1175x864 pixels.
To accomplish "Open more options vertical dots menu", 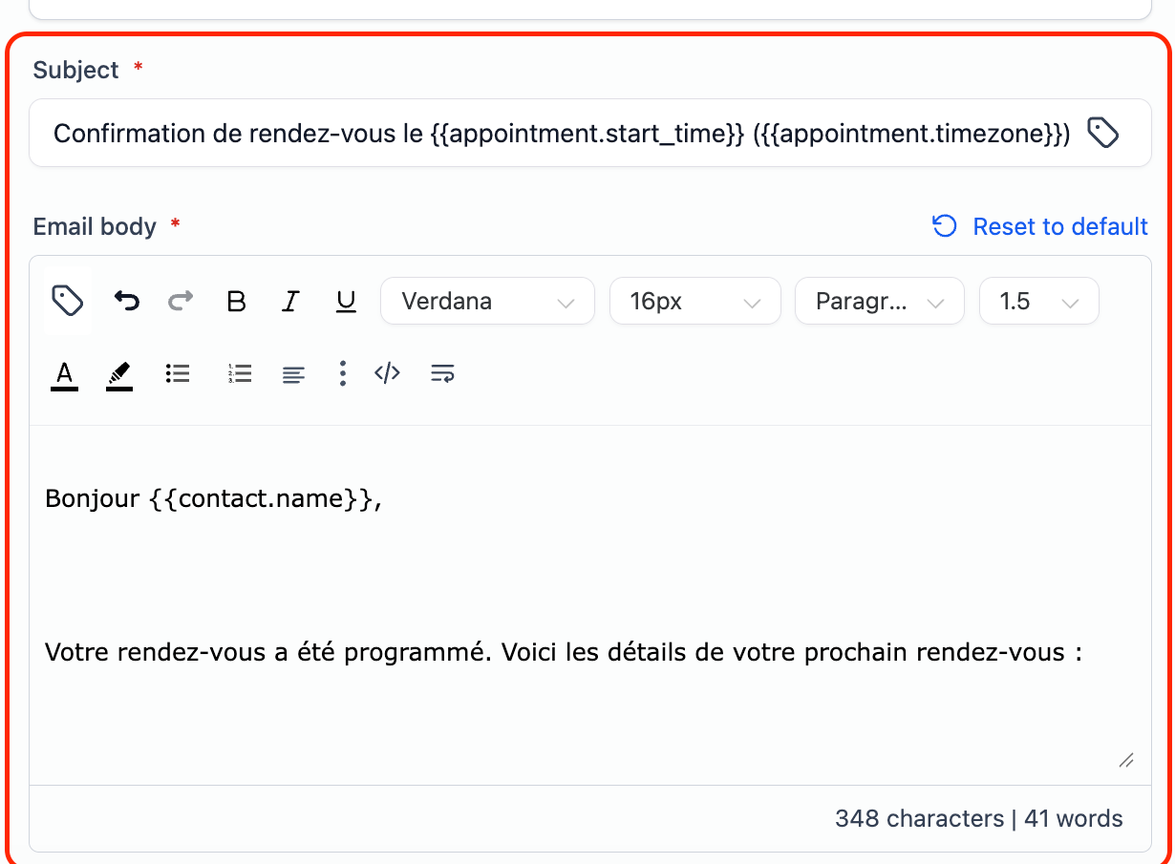I will [x=342, y=373].
